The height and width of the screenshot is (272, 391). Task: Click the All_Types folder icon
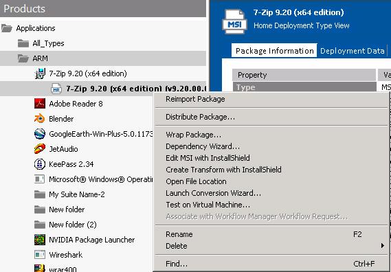tap(23, 43)
